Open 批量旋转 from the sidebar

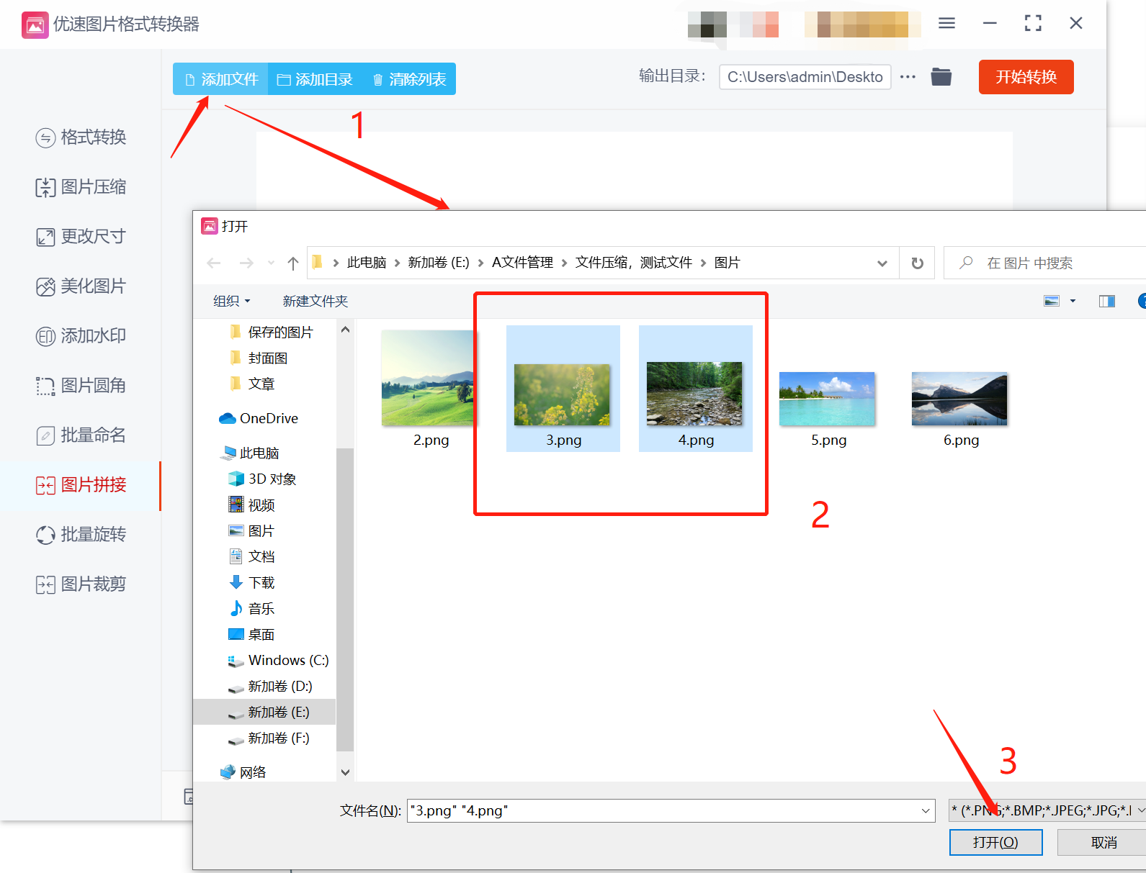(81, 535)
